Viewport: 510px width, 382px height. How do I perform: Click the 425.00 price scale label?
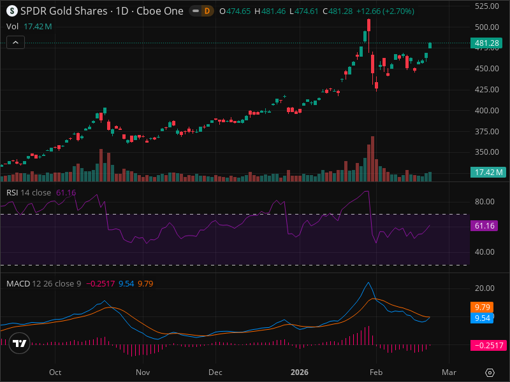pyautogui.click(x=486, y=89)
